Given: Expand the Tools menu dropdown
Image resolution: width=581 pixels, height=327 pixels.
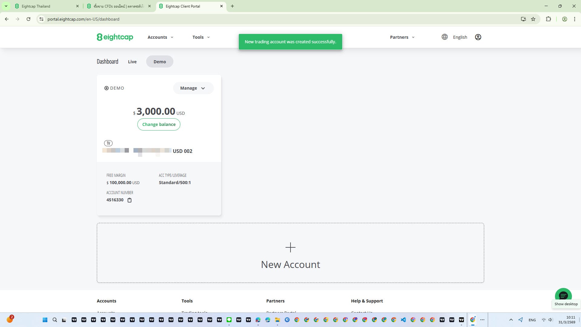Looking at the screenshot, I should coord(201,37).
